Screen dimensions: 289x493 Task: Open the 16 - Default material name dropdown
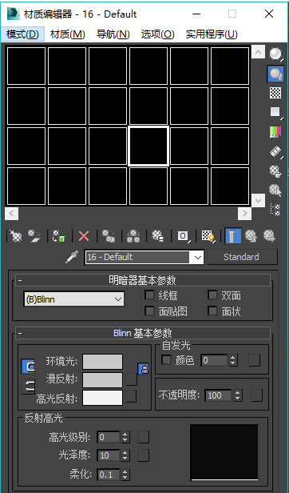(197, 257)
